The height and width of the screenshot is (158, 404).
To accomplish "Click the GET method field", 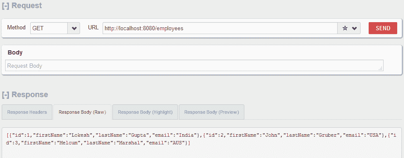I will click(49, 28).
